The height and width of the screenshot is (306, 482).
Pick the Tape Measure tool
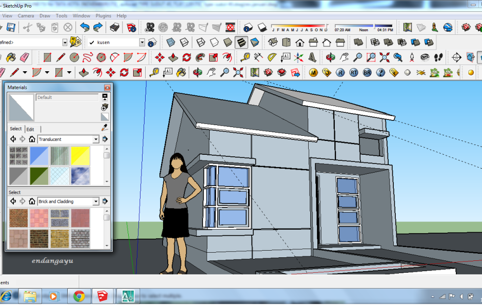(x=246, y=57)
